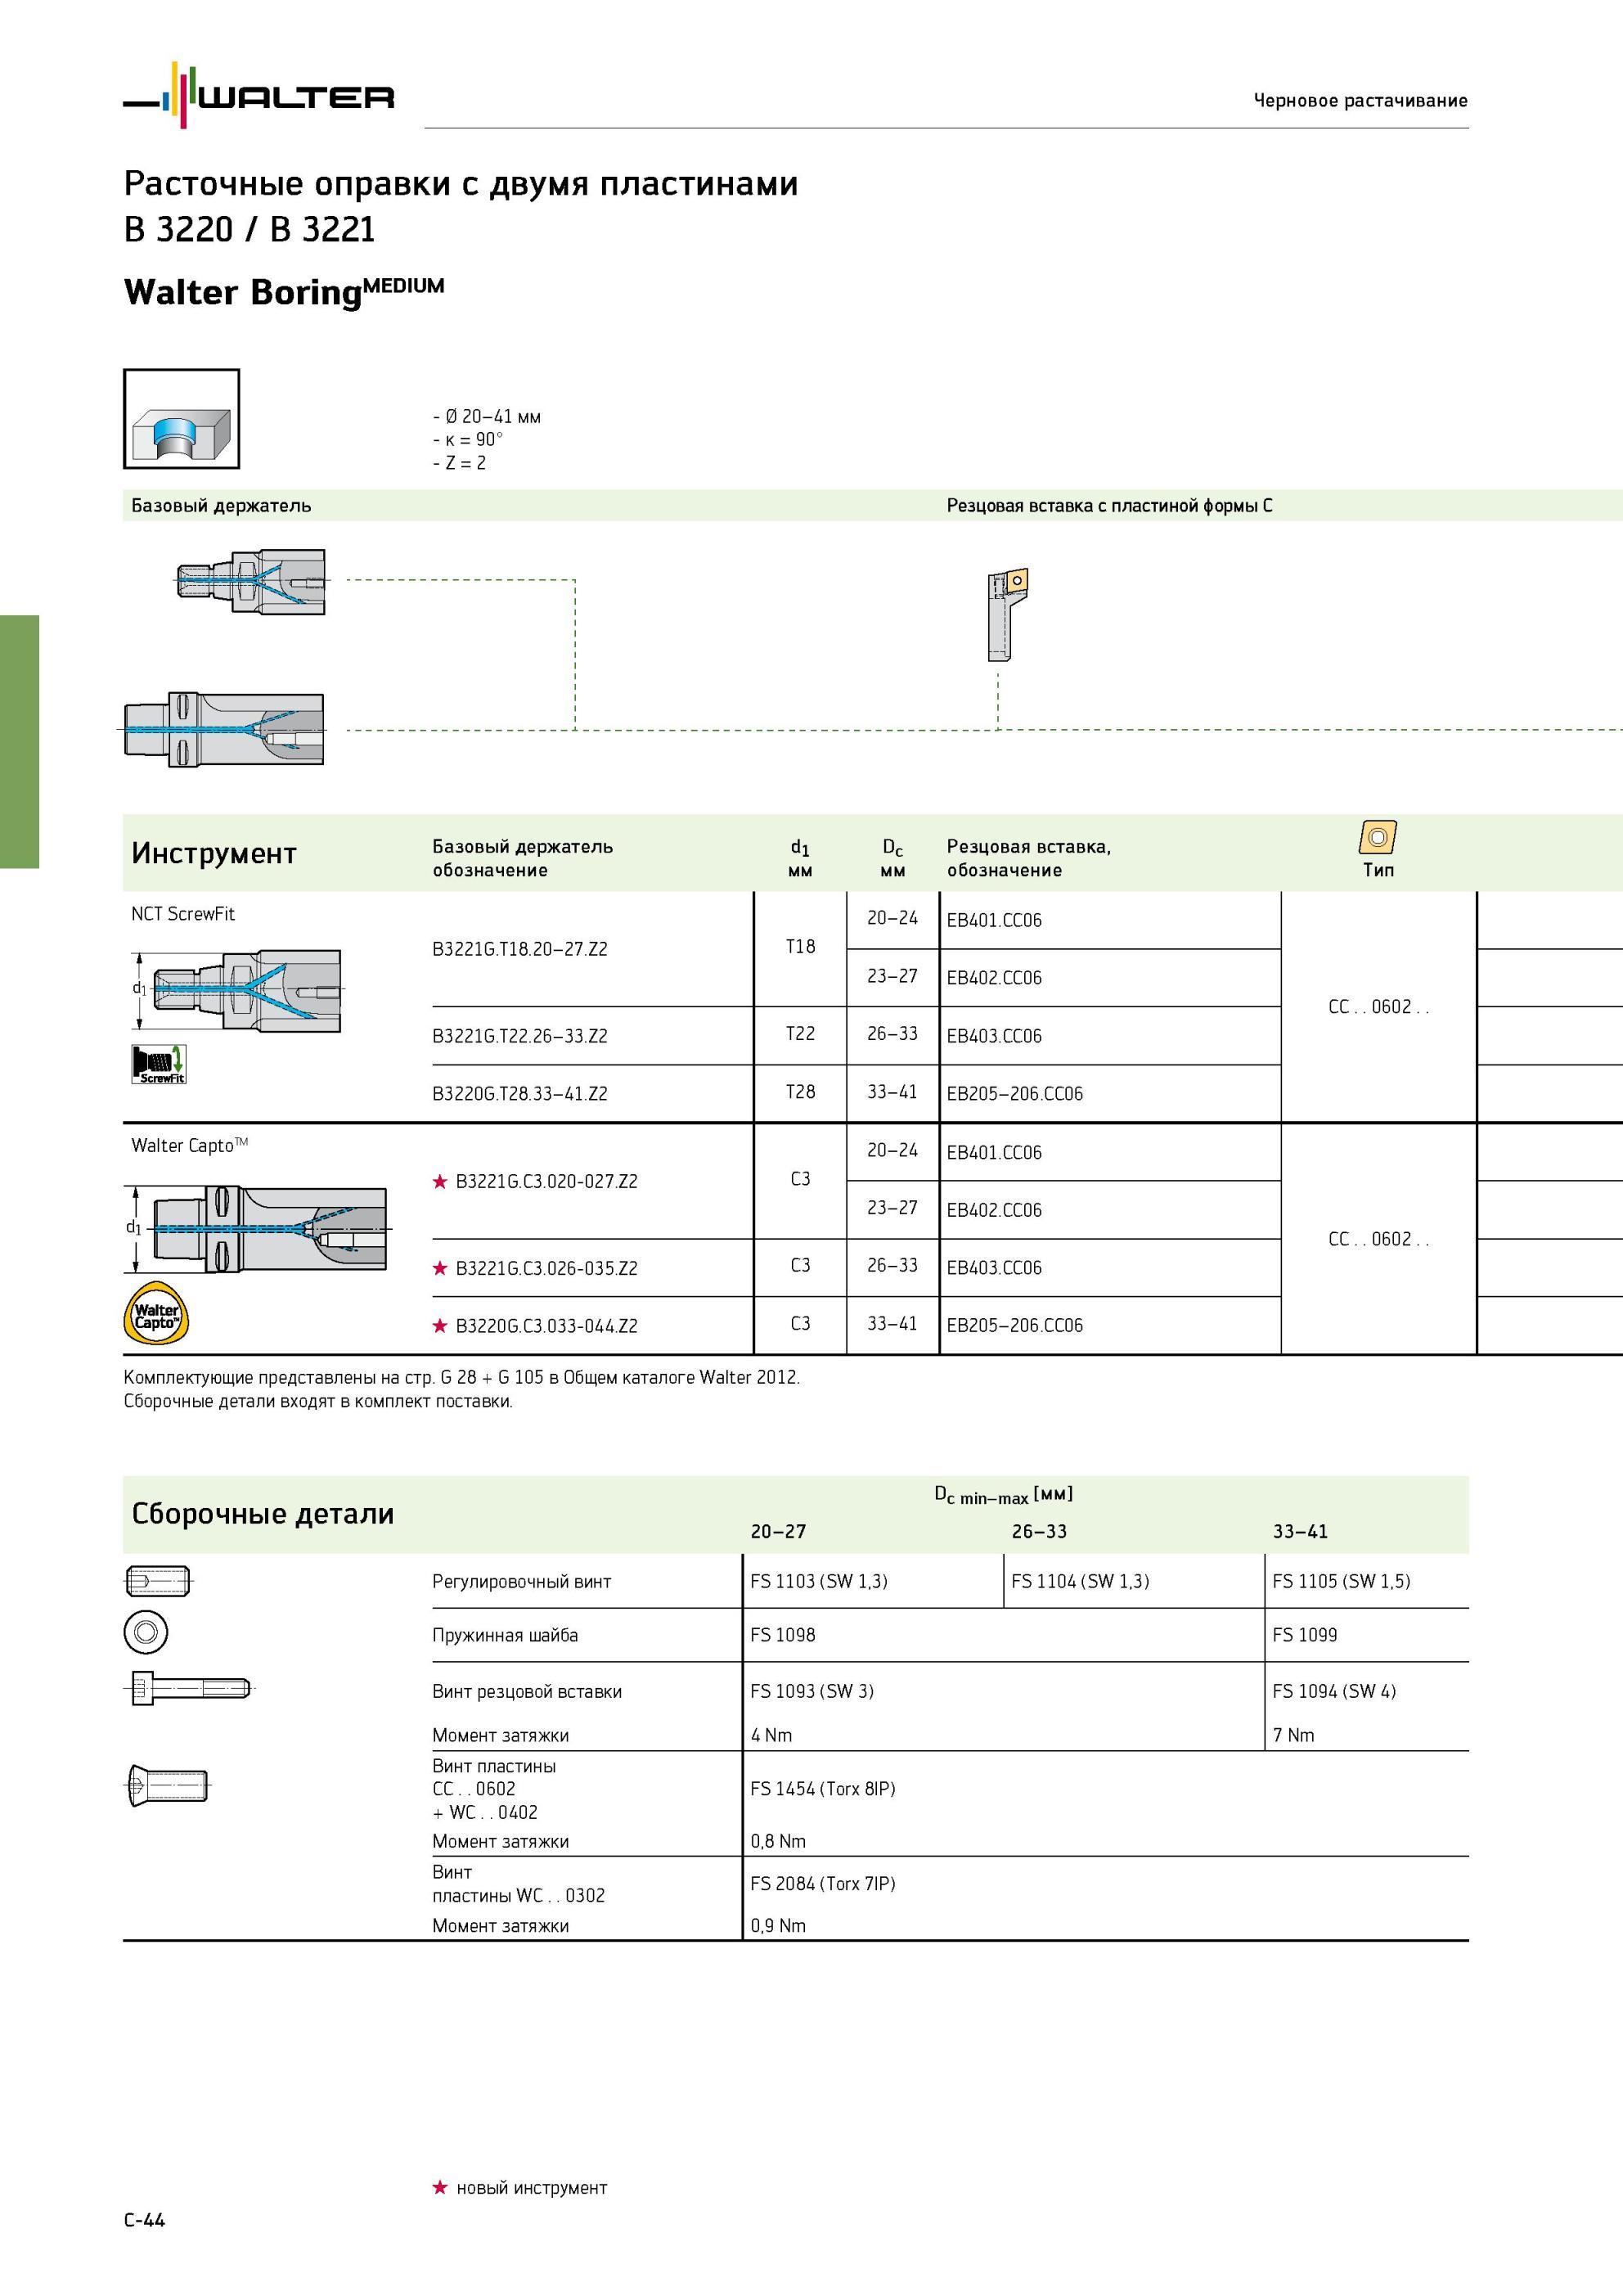Select designation B3221G.C3.020-027.Z2

546,1182
